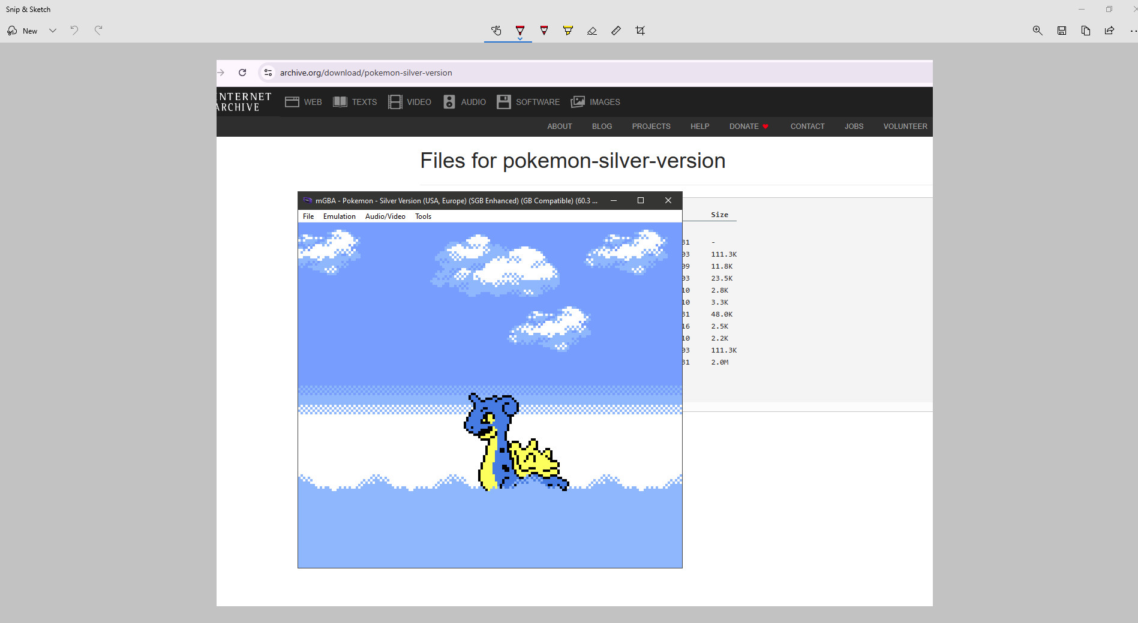Select the Highlighter tool
Viewport: 1138px width, 623px height.
point(568,31)
